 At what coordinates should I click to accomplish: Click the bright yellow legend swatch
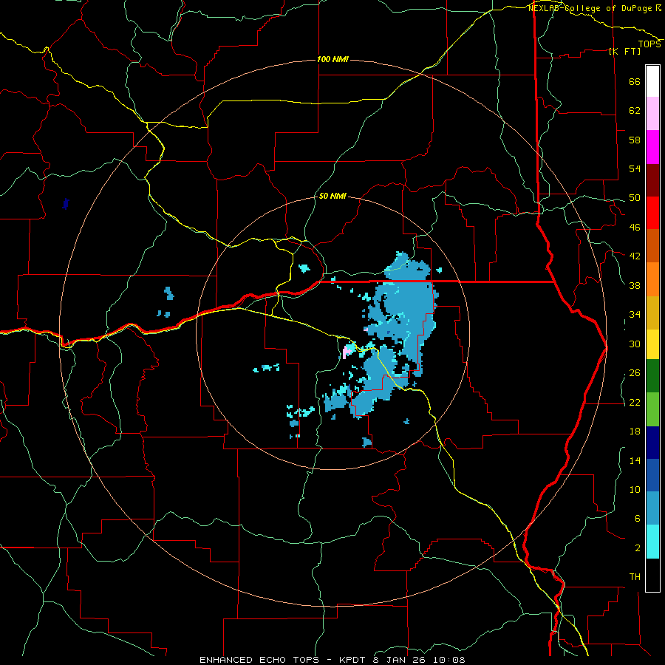point(652,344)
